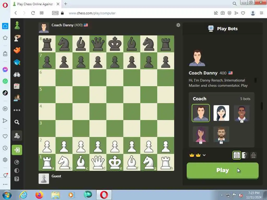Screen dimensions: 267x200
Task: Click the chess.com green pawn logo
Action: point(17,26)
